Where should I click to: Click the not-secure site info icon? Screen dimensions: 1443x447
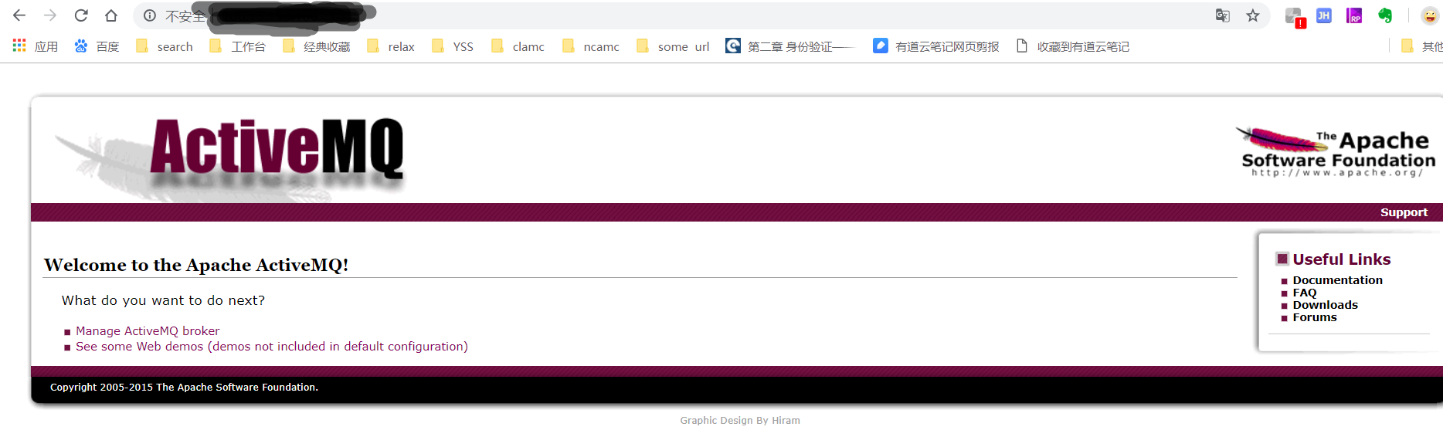(x=150, y=15)
